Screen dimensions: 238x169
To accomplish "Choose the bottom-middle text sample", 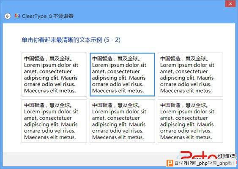I will click(x=122, y=121).
